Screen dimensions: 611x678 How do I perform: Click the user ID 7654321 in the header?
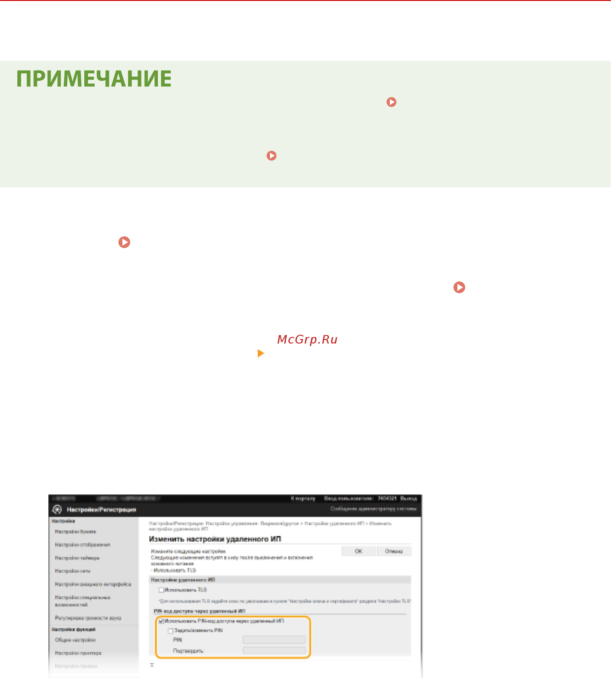pos(387,499)
